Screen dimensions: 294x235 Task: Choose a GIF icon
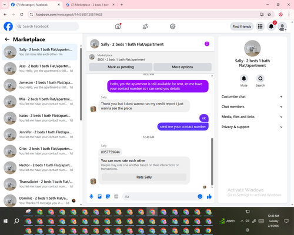tap(116, 196)
